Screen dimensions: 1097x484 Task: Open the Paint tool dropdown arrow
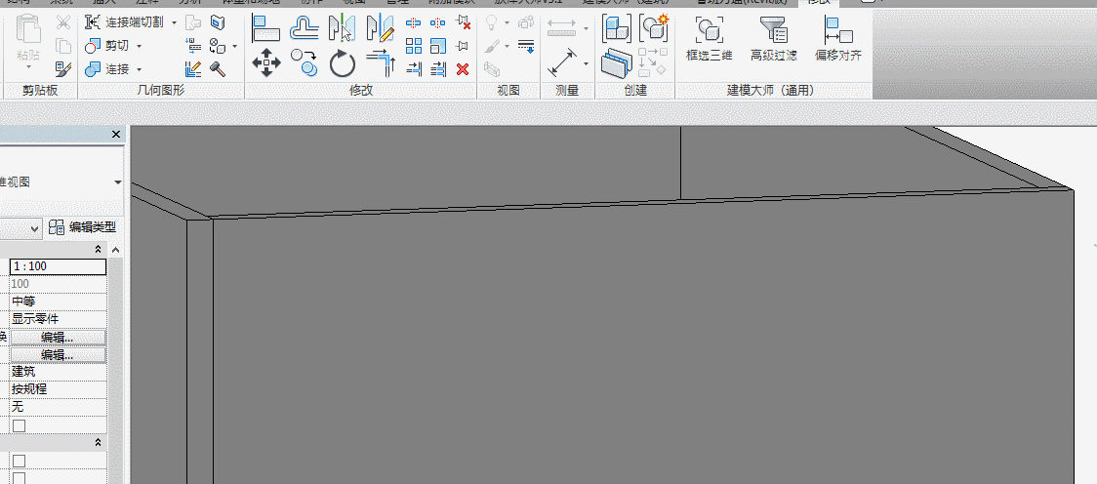(234, 46)
